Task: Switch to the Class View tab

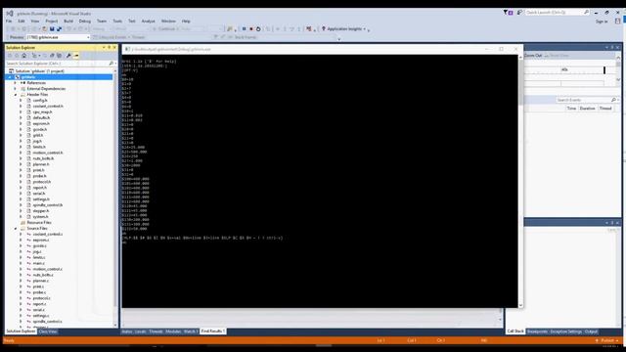Action: click(48, 331)
